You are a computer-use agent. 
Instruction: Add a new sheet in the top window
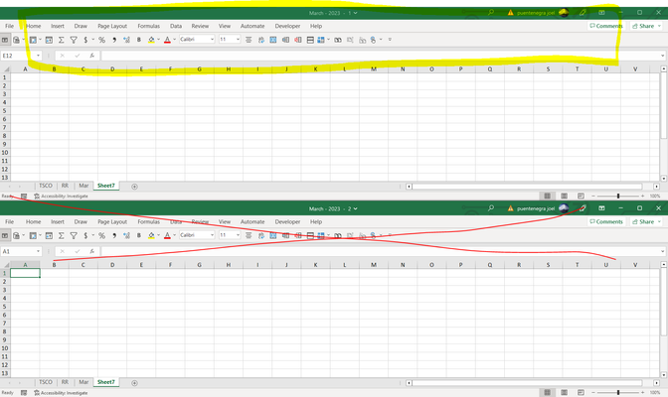pyautogui.click(x=134, y=187)
